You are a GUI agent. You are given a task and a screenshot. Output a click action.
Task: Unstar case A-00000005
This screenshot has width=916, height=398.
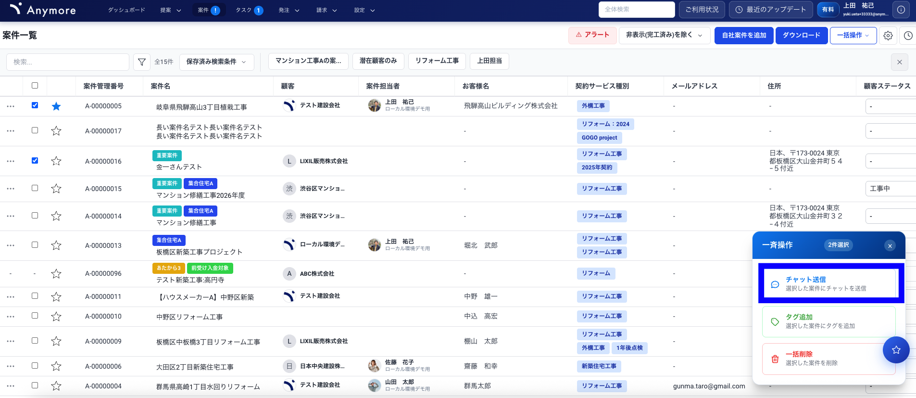tap(56, 106)
